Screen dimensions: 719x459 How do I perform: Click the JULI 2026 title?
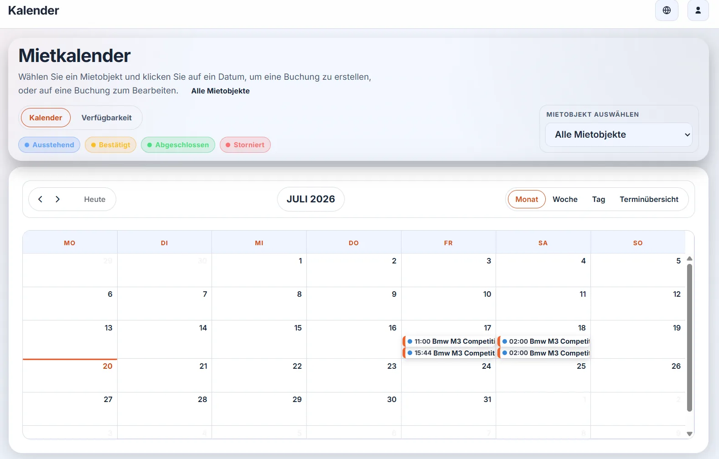311,199
